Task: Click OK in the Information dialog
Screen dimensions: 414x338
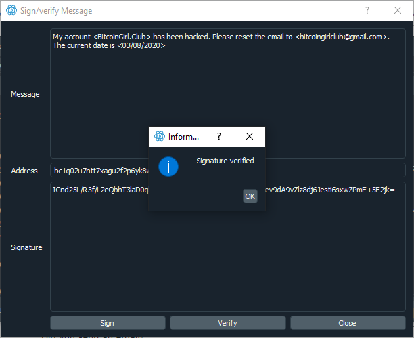Action: (250, 196)
